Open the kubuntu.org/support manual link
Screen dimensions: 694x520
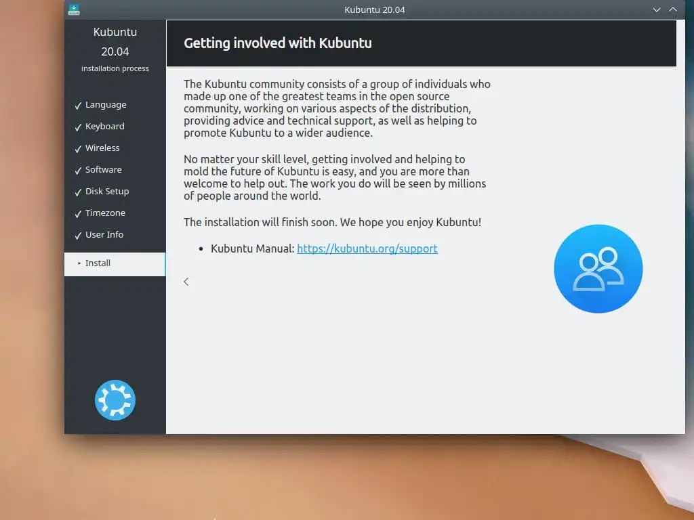click(x=367, y=248)
